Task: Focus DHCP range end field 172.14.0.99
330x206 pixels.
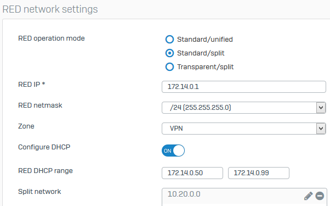Action: click(x=258, y=173)
